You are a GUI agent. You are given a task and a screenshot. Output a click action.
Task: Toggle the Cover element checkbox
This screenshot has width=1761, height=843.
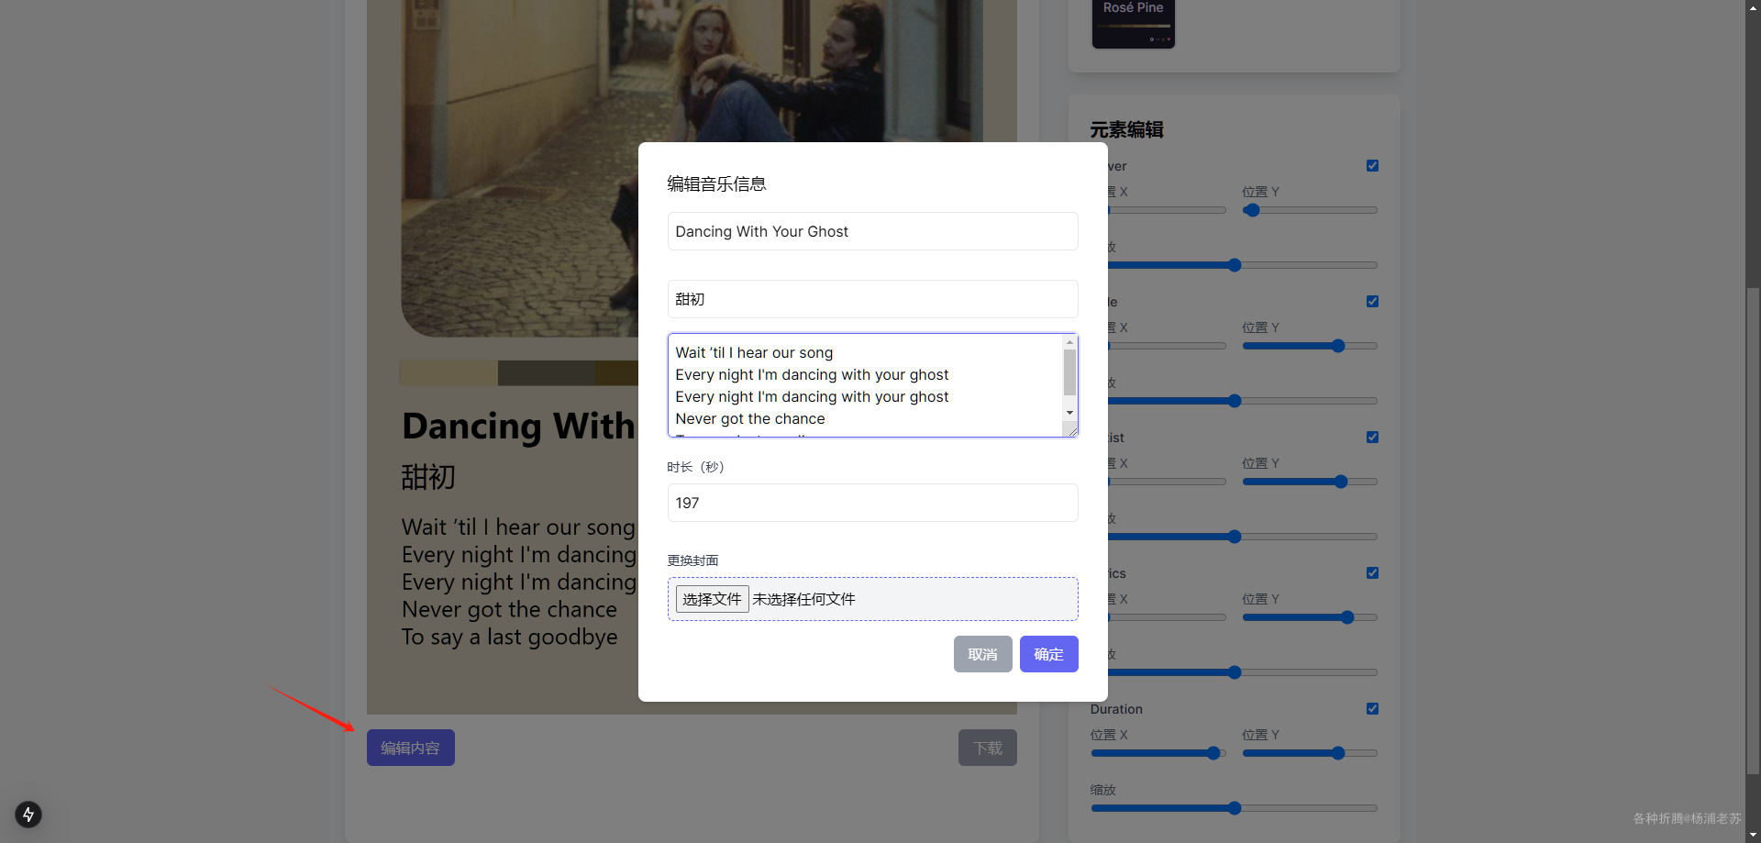(1372, 166)
